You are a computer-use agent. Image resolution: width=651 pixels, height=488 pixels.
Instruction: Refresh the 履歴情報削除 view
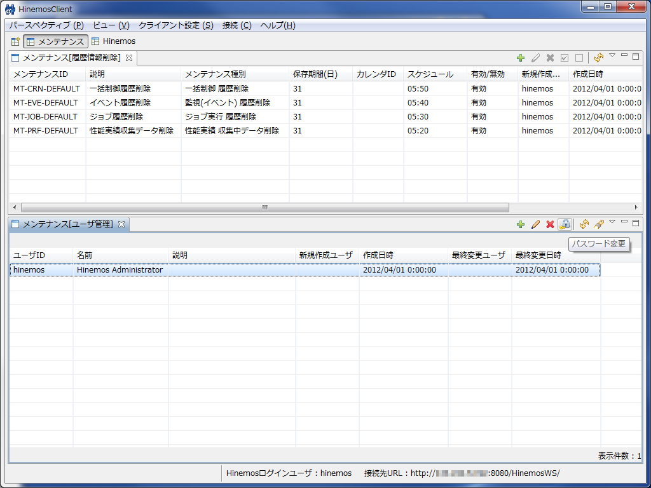598,58
